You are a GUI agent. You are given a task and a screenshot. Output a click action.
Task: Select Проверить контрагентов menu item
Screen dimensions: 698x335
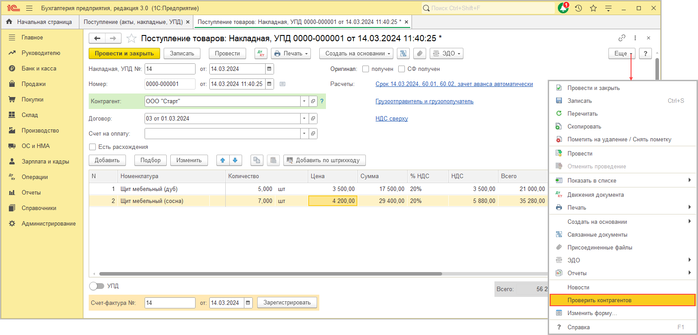coord(623,300)
